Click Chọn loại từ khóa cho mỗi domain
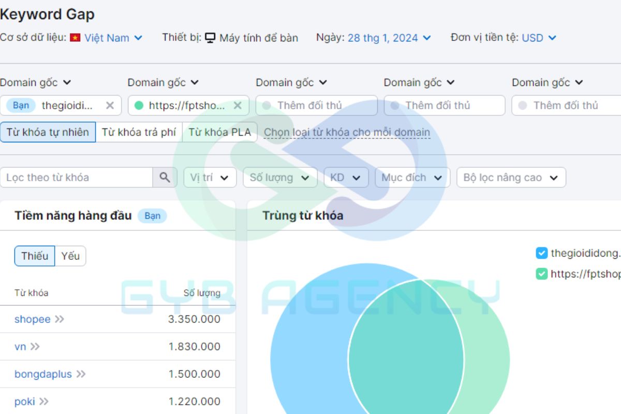Image resolution: width=621 pixels, height=414 pixels. click(x=347, y=132)
